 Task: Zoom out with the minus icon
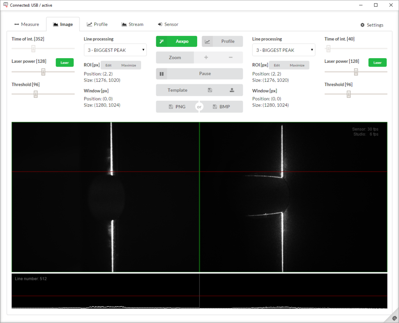coord(230,58)
